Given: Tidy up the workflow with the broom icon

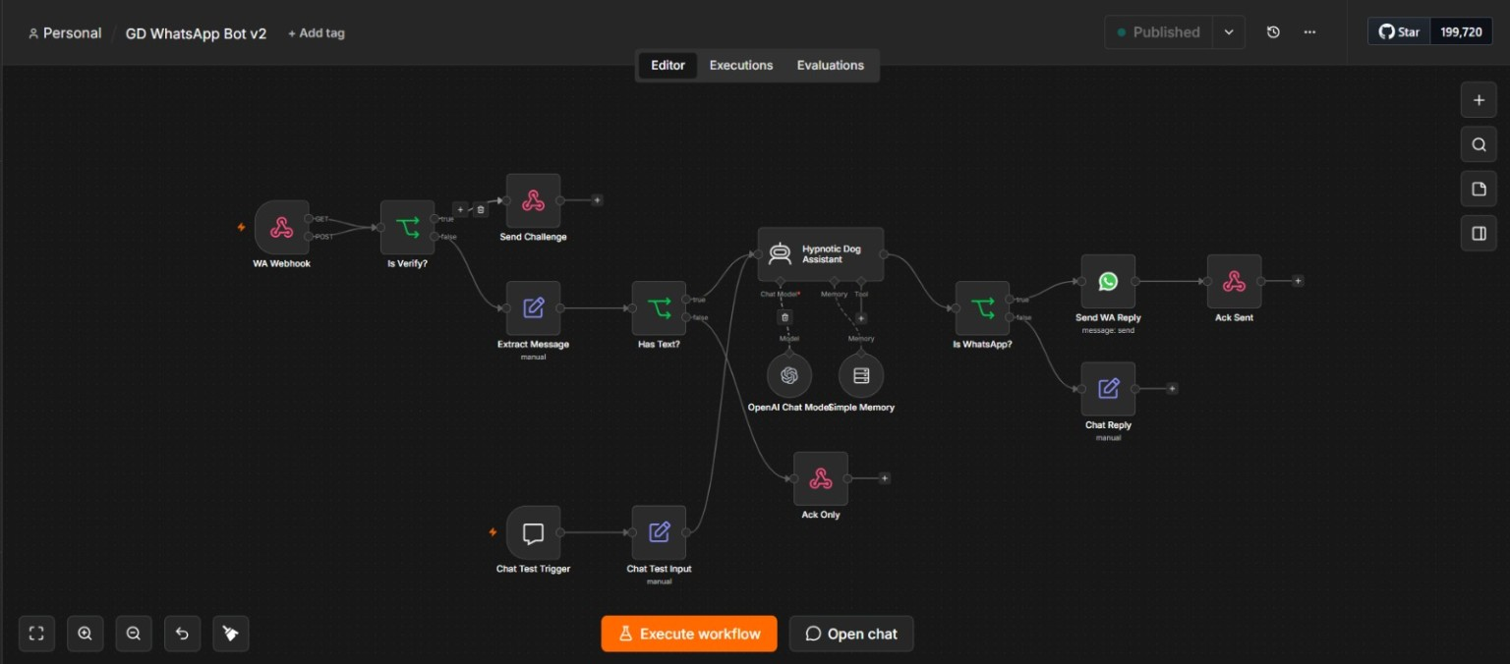Looking at the screenshot, I should pos(230,634).
